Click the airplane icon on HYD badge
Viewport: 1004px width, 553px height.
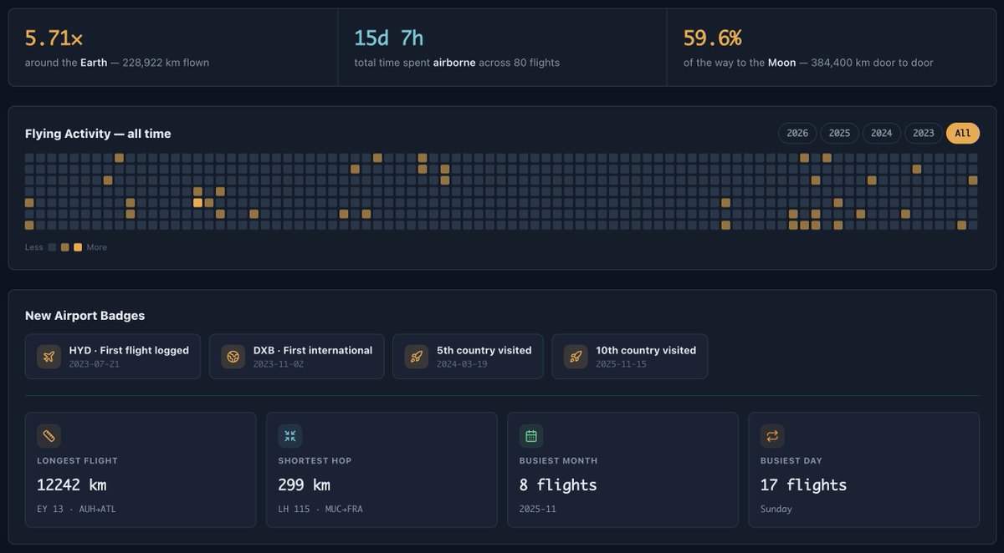49,357
